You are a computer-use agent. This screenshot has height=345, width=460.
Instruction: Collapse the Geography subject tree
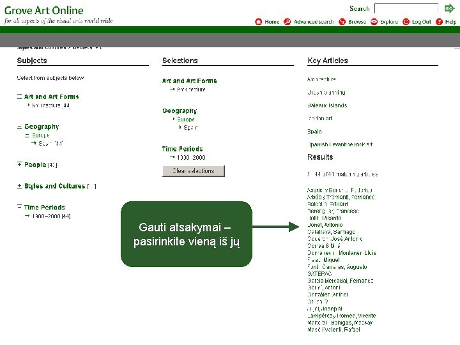19,127
